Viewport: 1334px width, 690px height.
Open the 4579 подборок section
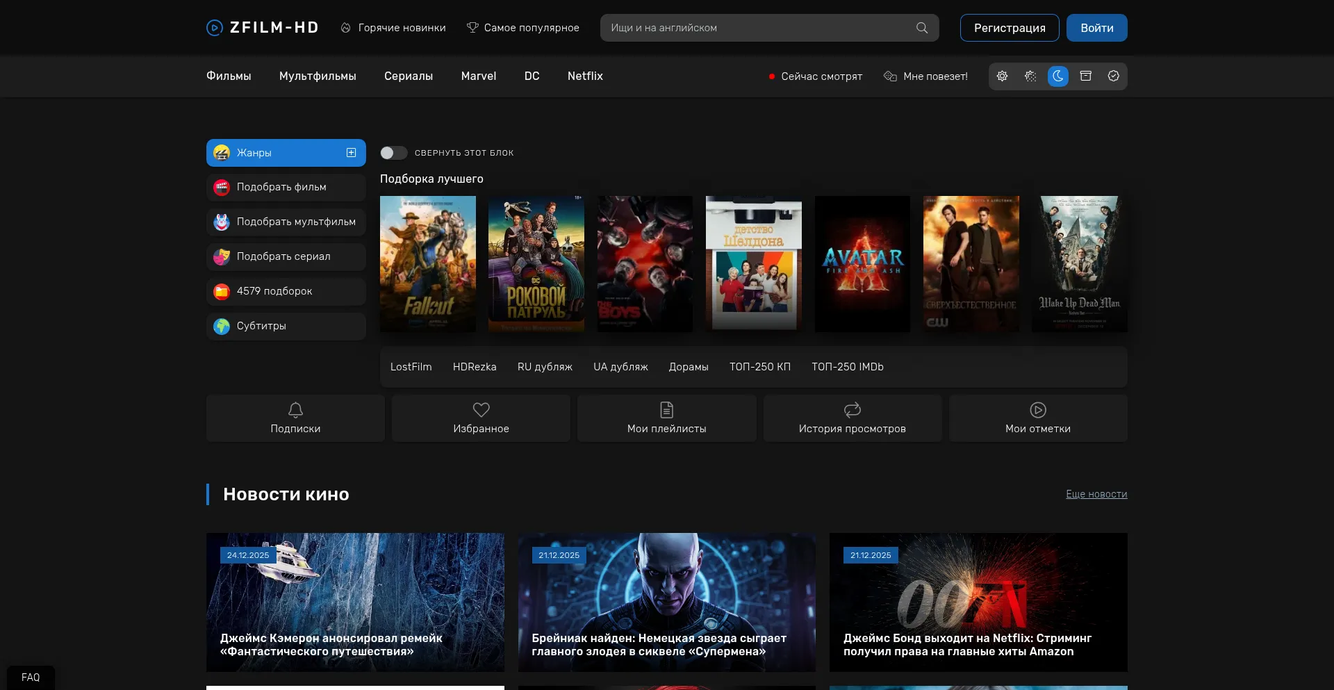click(x=285, y=291)
